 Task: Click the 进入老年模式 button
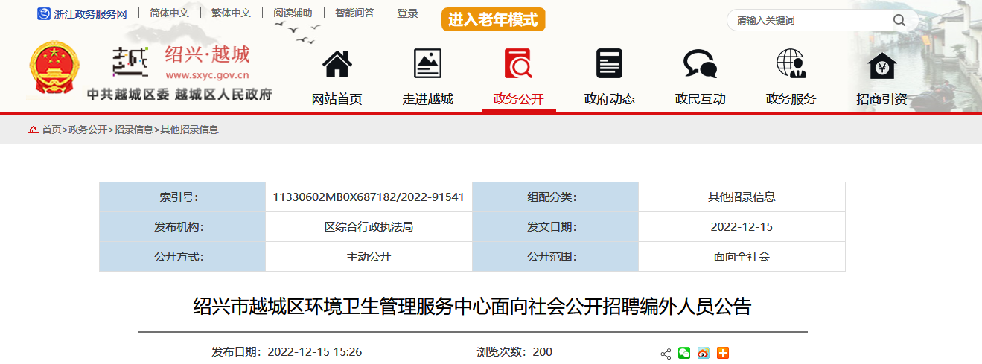click(493, 20)
